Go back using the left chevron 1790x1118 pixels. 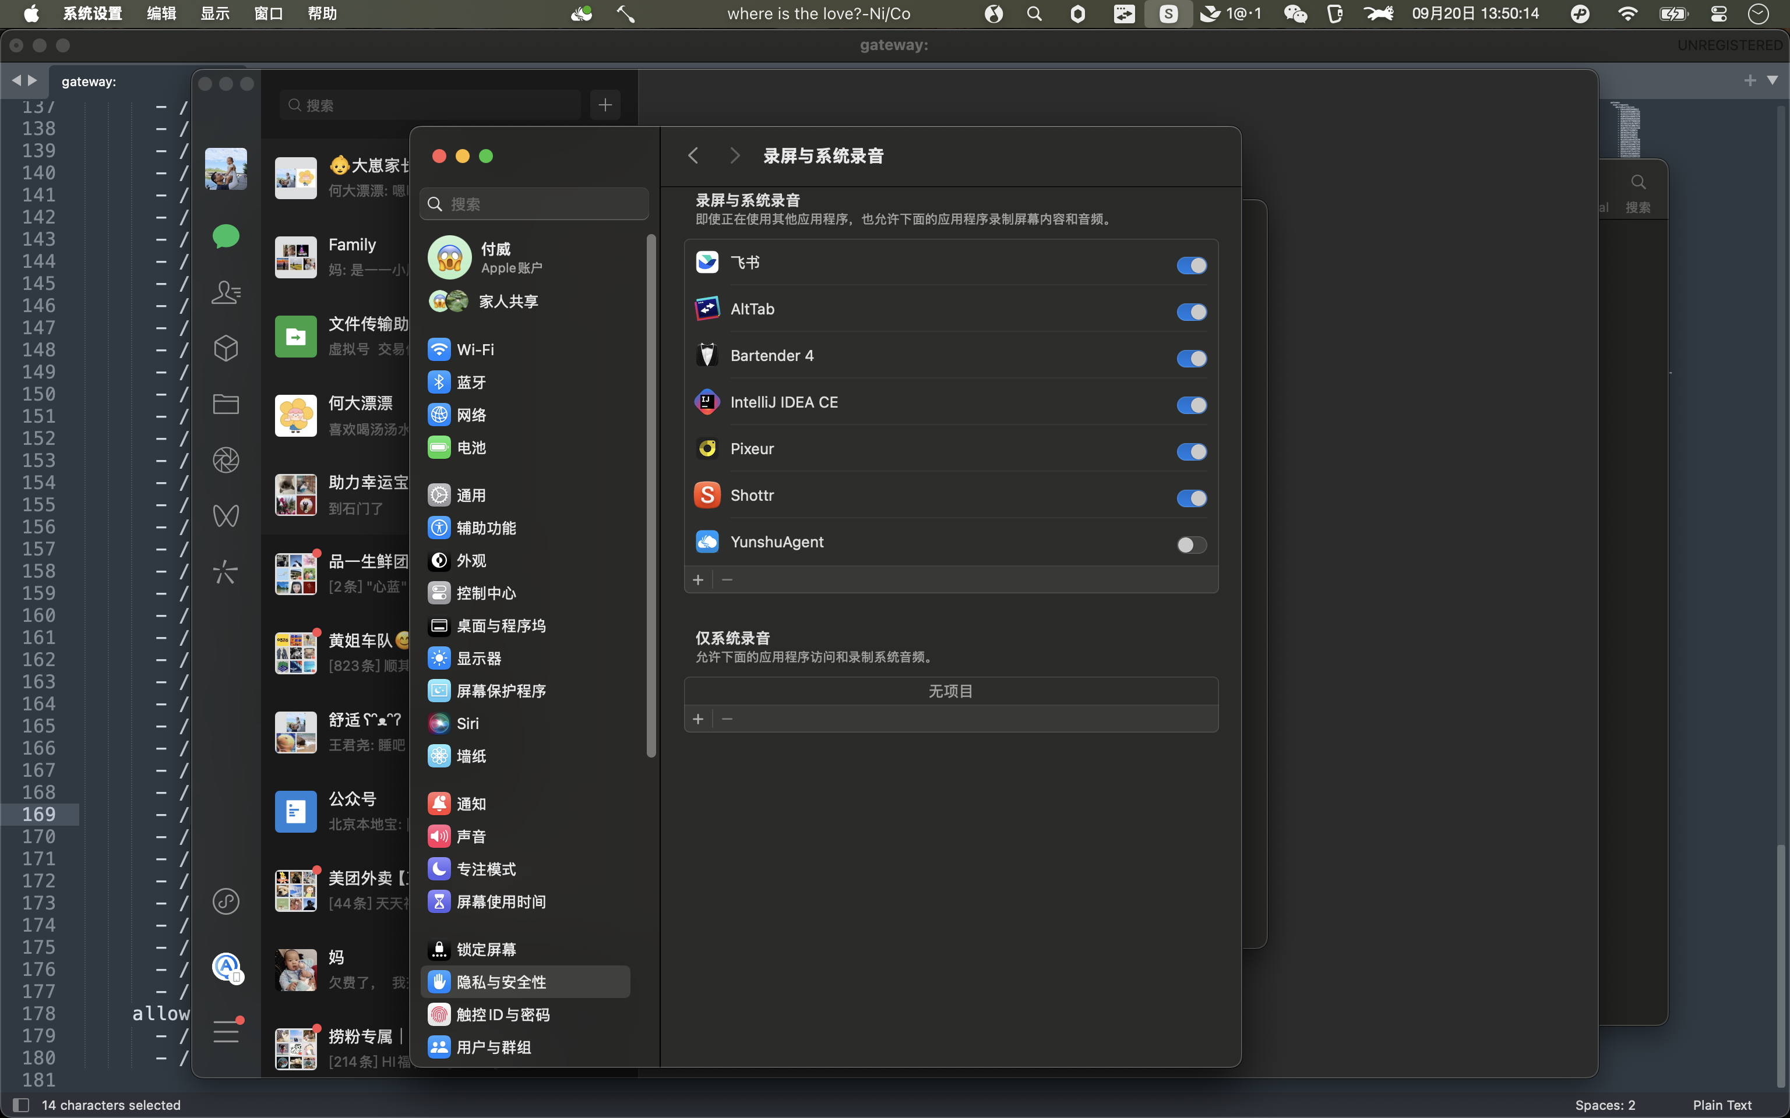pyautogui.click(x=693, y=155)
